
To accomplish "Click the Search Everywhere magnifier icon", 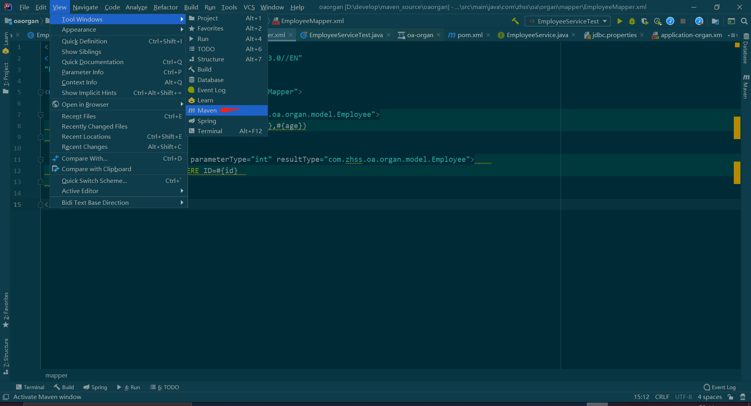I will [x=744, y=21].
